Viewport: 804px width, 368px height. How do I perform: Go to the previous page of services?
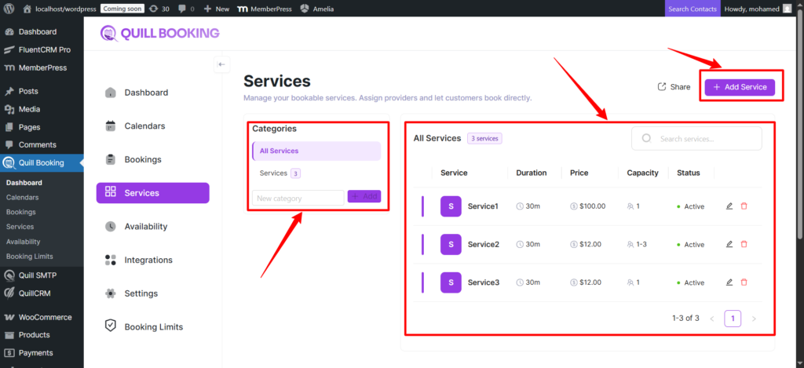pos(712,319)
